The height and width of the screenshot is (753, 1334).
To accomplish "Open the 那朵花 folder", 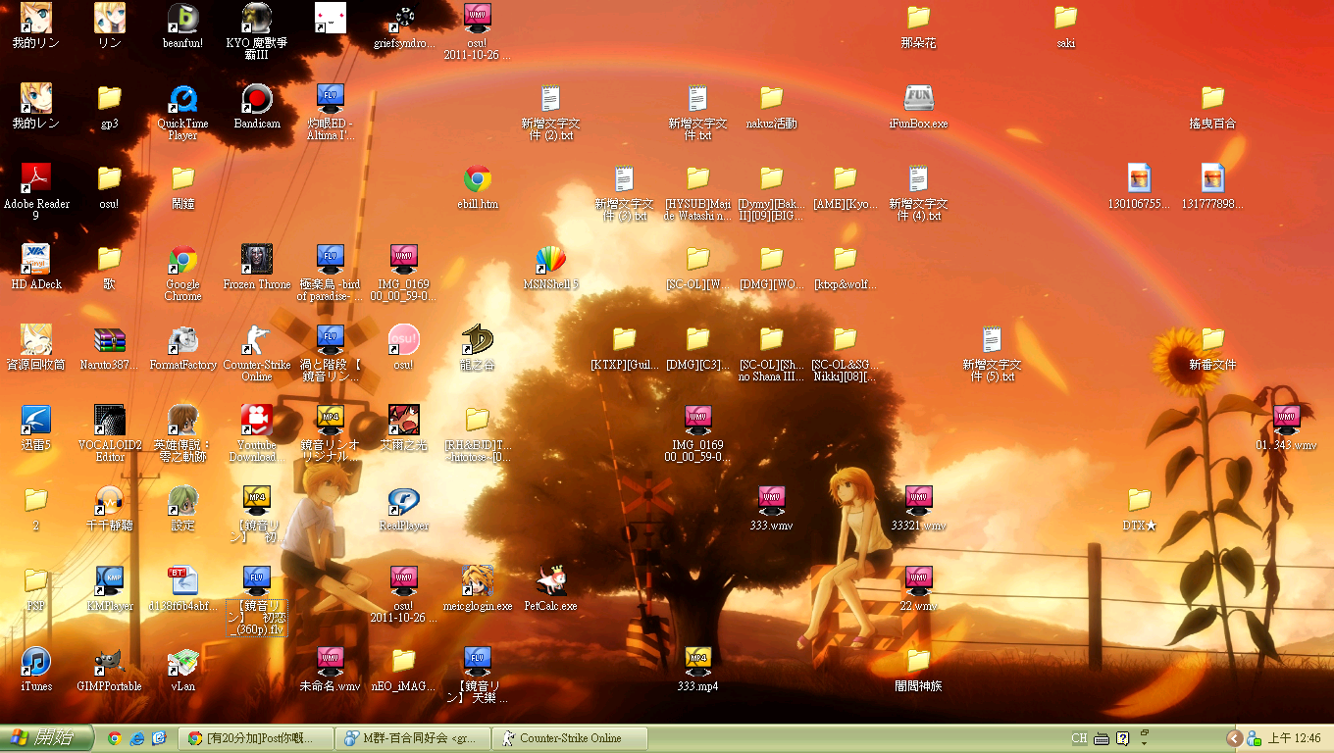I will pos(918,18).
